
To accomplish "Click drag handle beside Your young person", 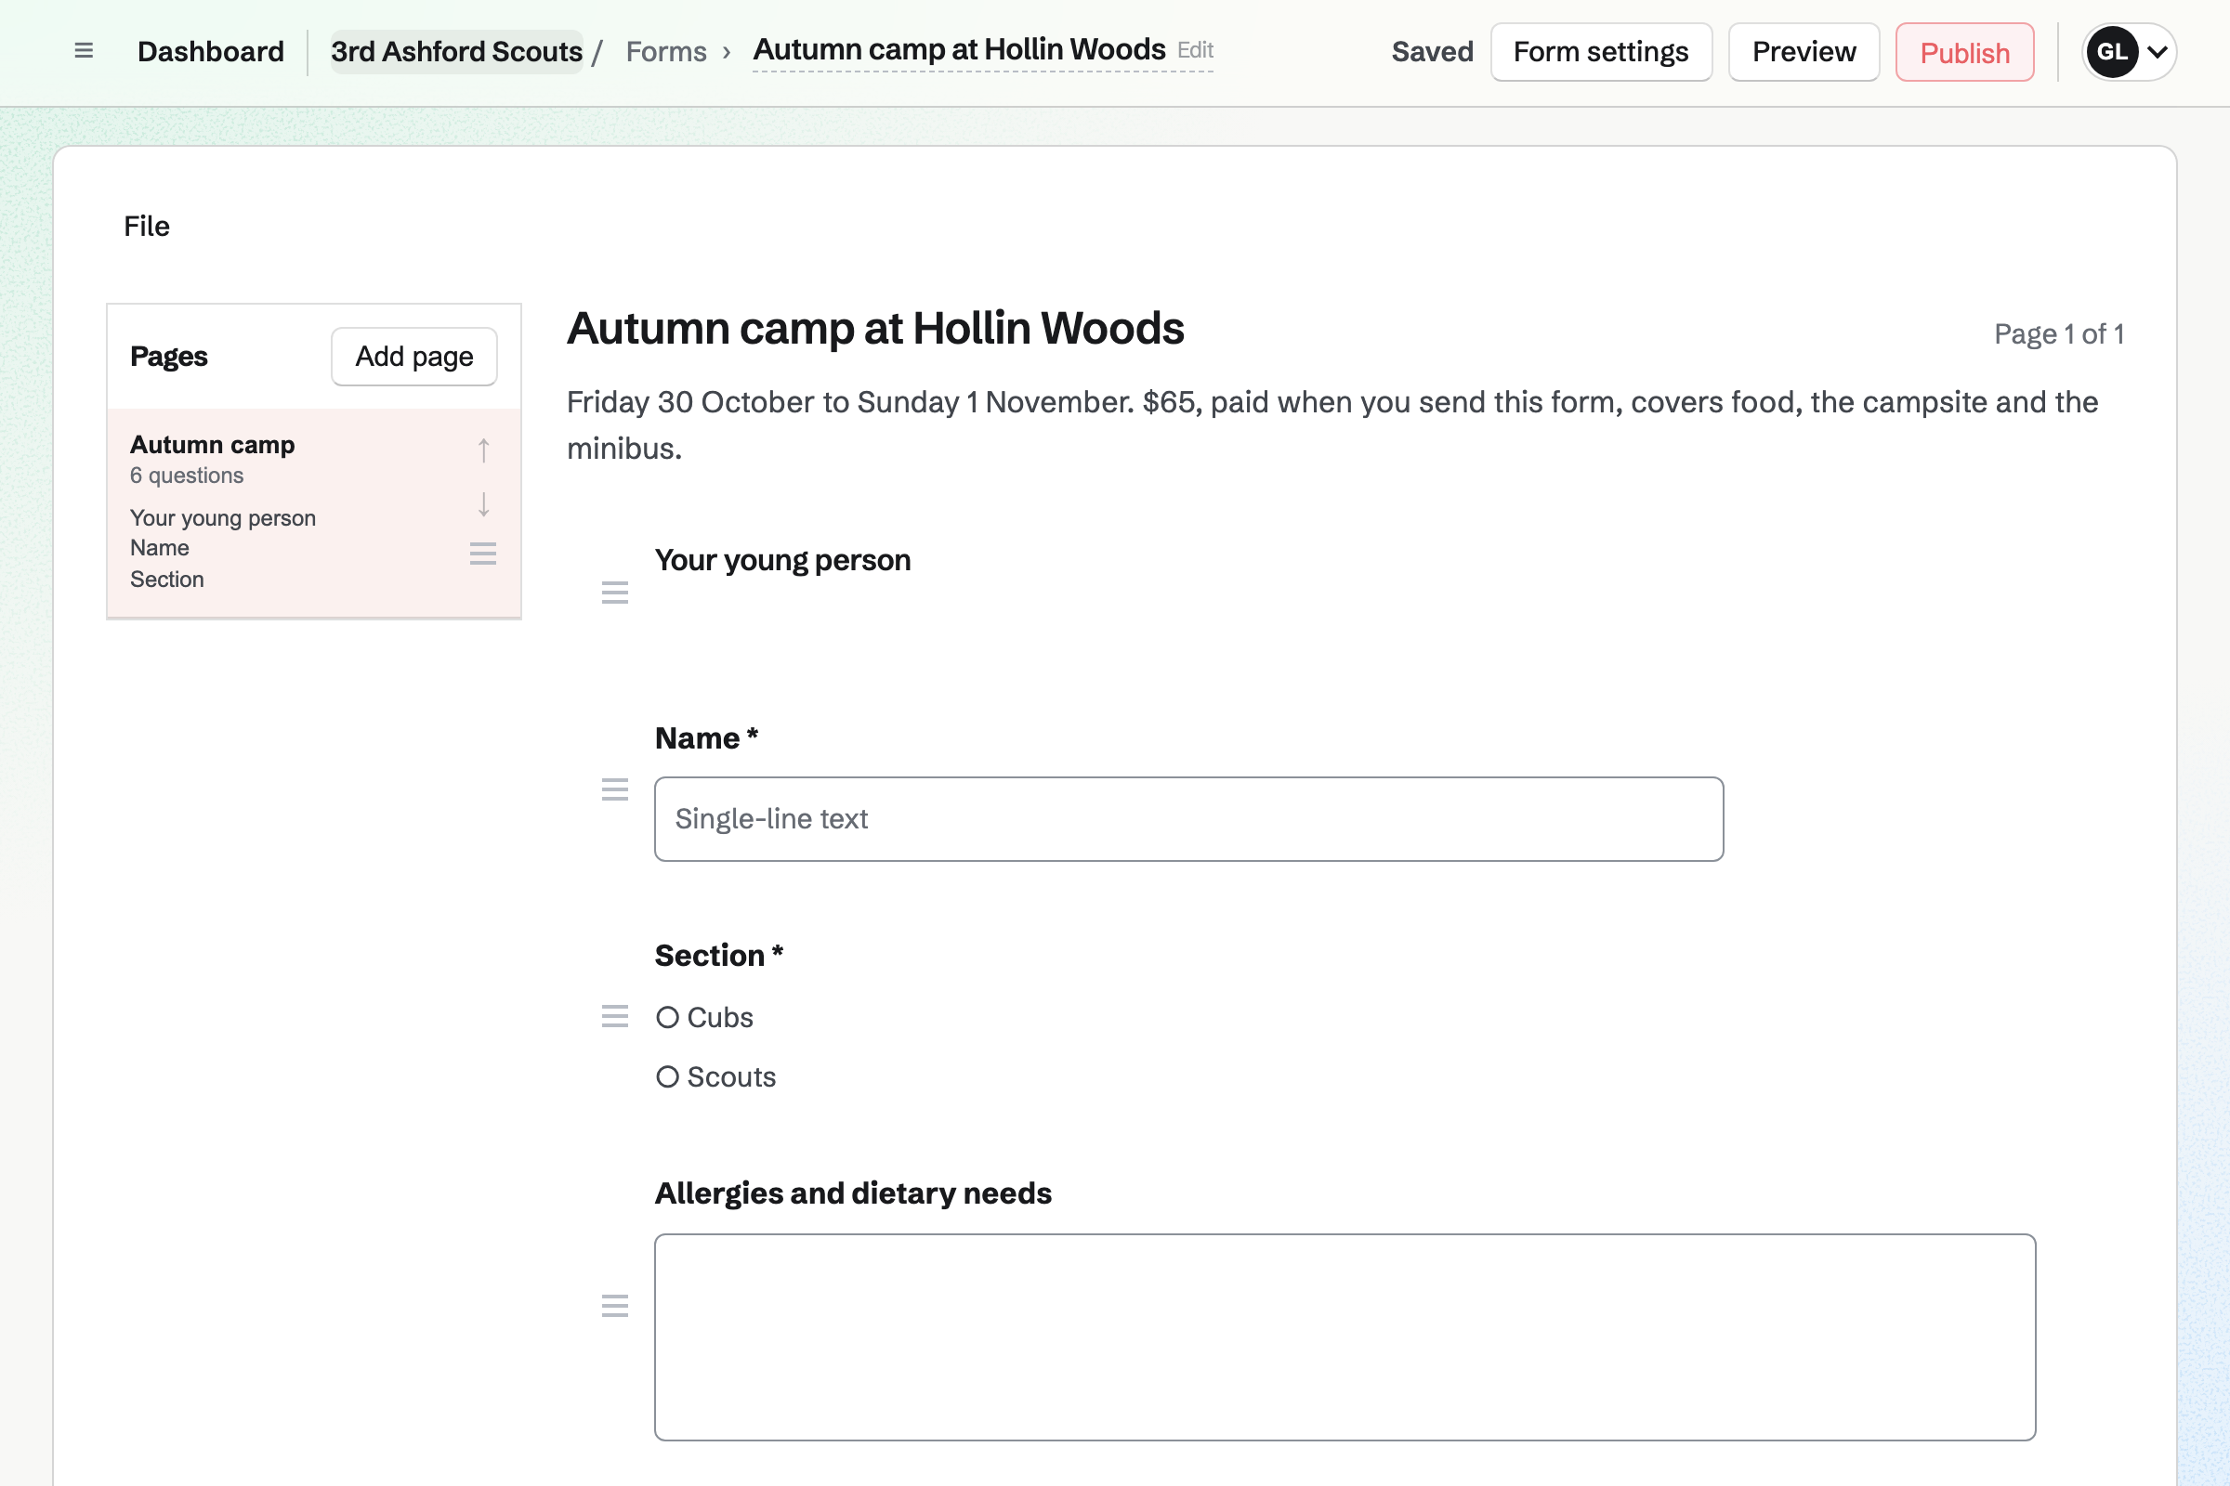I will (x=615, y=593).
